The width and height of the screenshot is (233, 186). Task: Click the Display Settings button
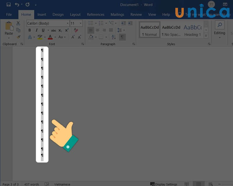164,184
